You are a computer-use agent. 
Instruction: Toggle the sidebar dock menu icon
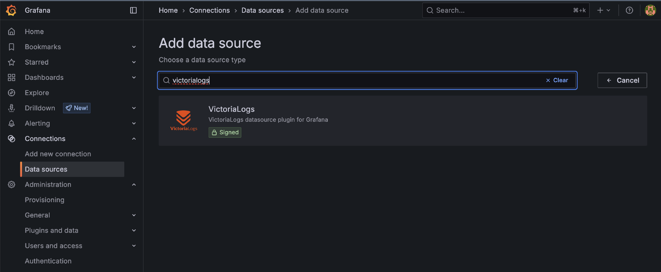click(133, 10)
